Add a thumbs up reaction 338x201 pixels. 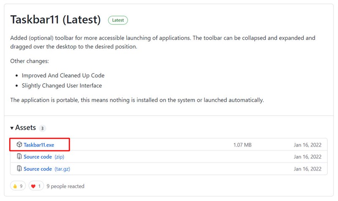[18, 186]
